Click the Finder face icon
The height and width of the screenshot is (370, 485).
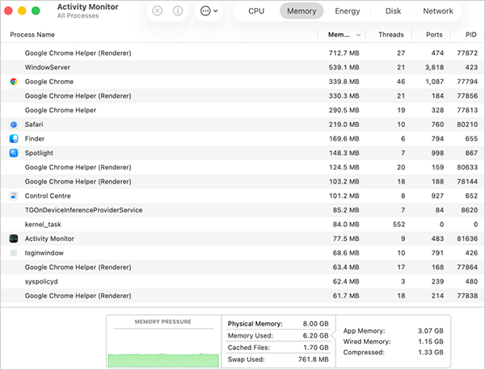pyautogui.click(x=14, y=138)
